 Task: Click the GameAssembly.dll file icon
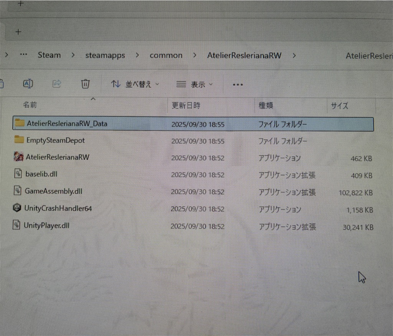click(17, 191)
